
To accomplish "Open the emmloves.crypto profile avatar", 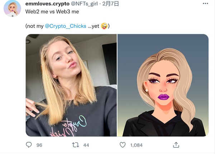I will click(x=12, y=9).
